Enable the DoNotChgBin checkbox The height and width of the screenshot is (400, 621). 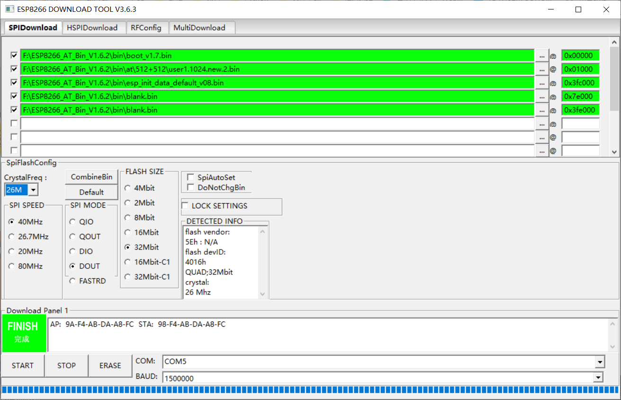point(190,187)
